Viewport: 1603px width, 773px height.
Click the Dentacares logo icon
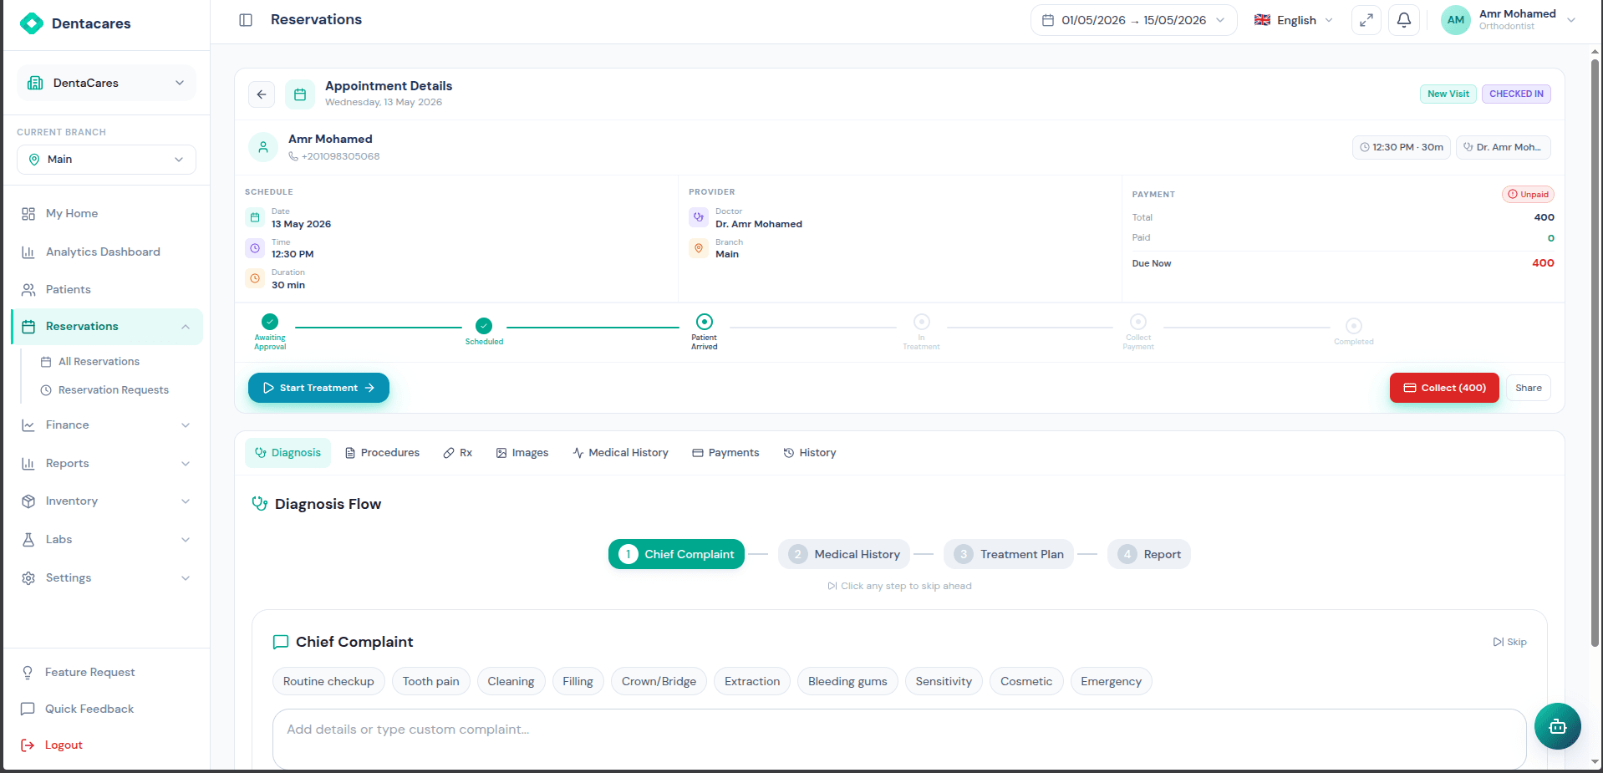pos(32,23)
